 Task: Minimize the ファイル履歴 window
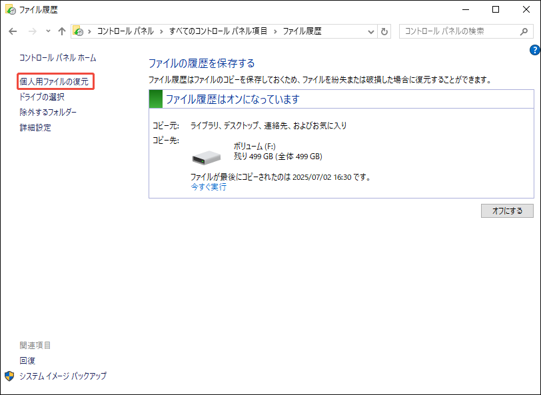click(466, 10)
